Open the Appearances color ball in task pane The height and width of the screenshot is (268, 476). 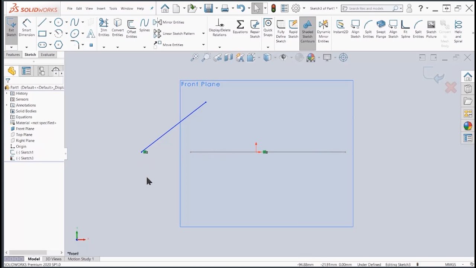pos(468,126)
